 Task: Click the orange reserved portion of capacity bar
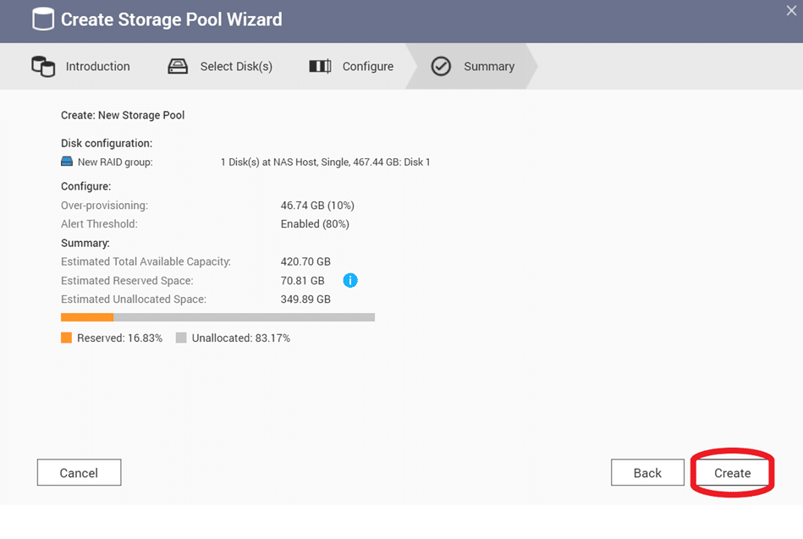click(87, 317)
